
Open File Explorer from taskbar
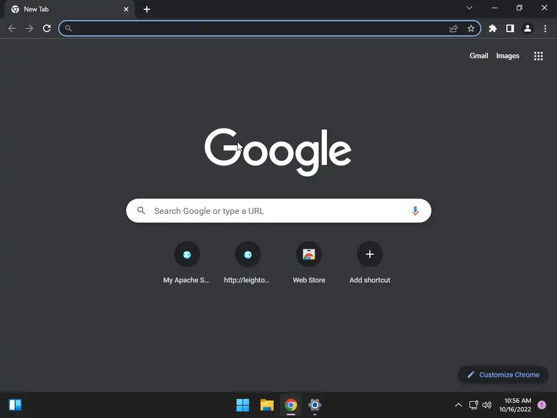(x=267, y=405)
